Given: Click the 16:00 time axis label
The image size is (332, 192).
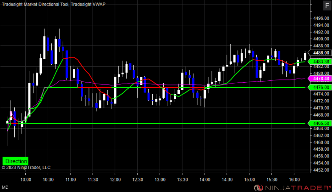Looking at the screenshot, I should (294, 180).
